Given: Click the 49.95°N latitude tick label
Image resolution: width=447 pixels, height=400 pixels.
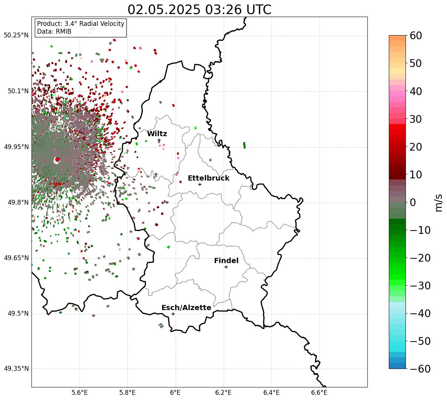Looking at the screenshot, I should tap(16, 147).
